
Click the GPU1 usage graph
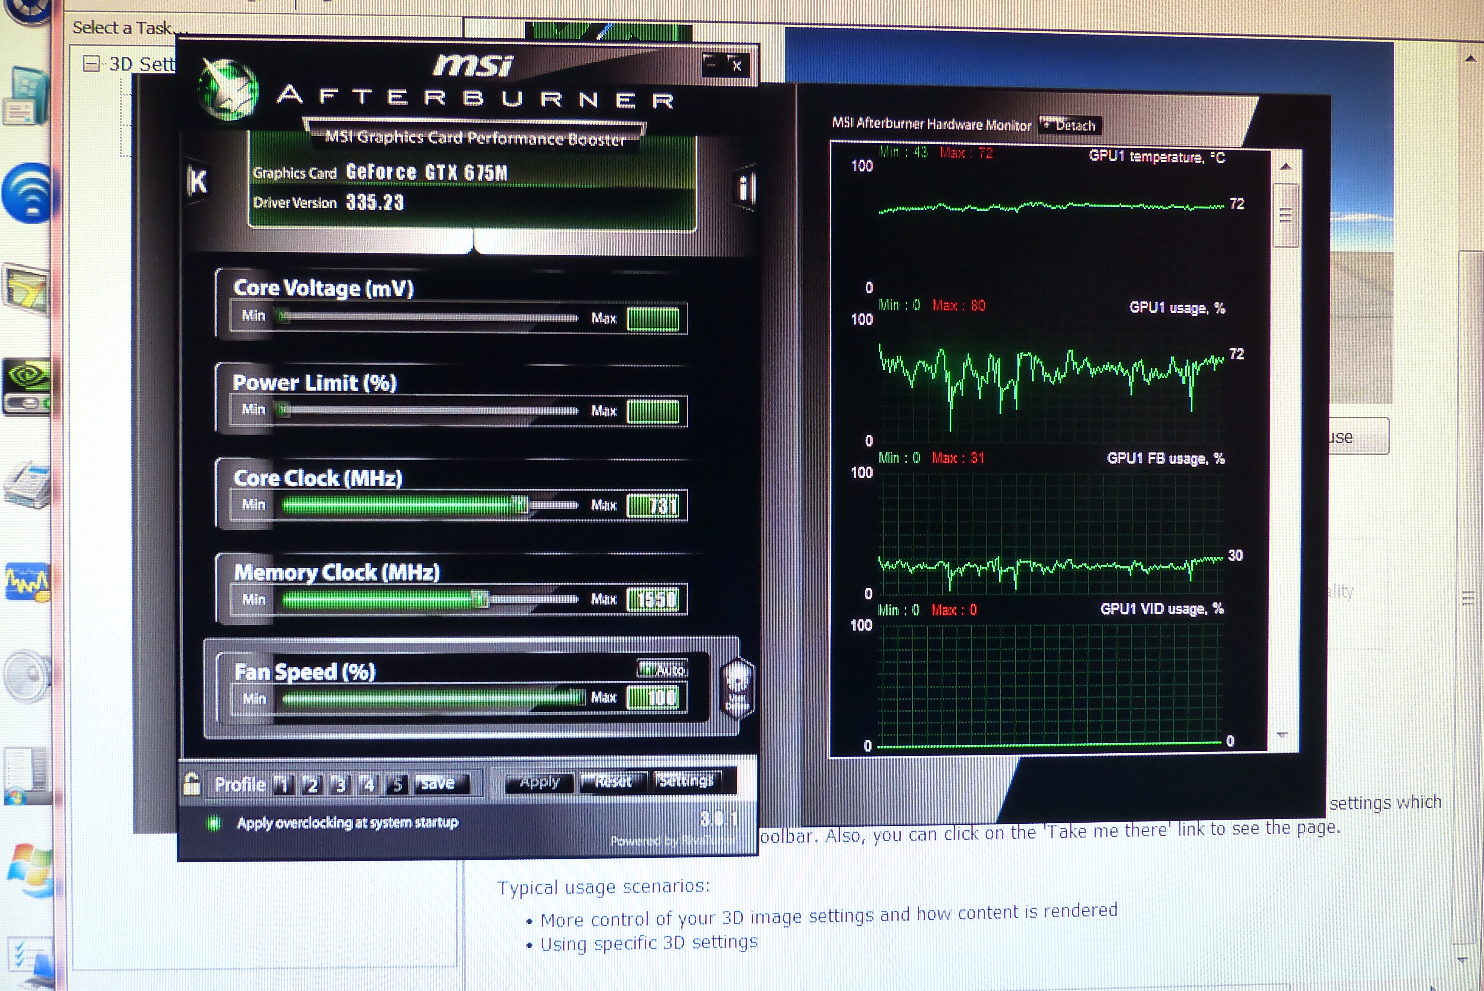[x=1050, y=380]
